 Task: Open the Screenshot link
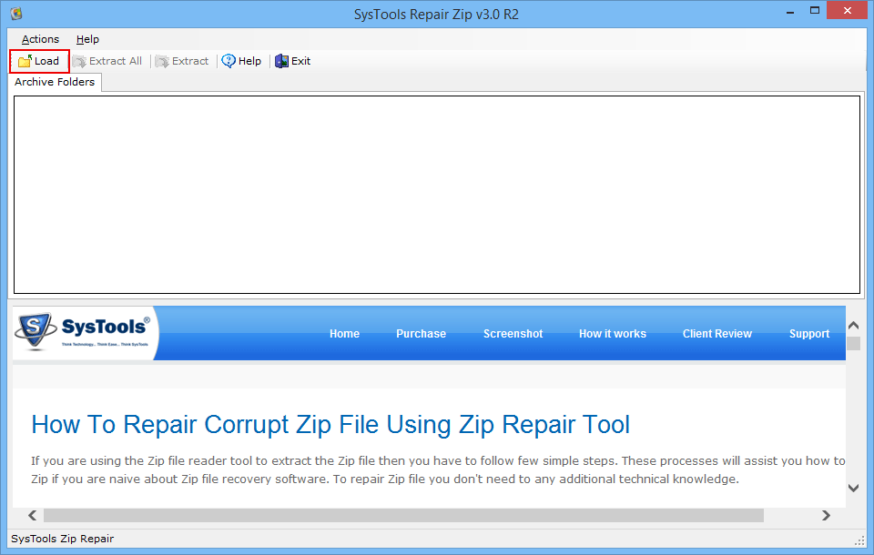[513, 334]
